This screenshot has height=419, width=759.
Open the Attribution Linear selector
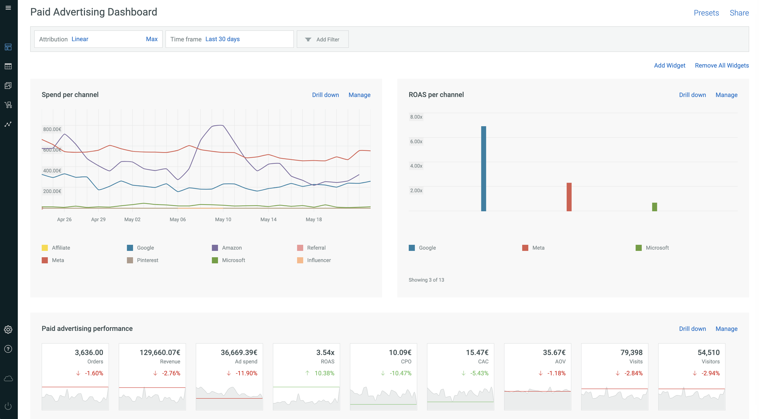[98, 39]
